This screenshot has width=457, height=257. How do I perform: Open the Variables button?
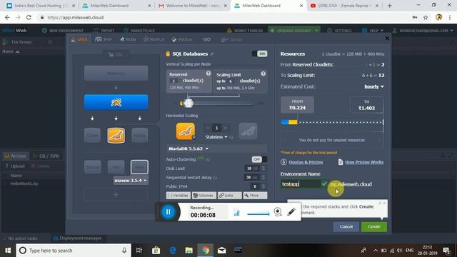coord(179,195)
